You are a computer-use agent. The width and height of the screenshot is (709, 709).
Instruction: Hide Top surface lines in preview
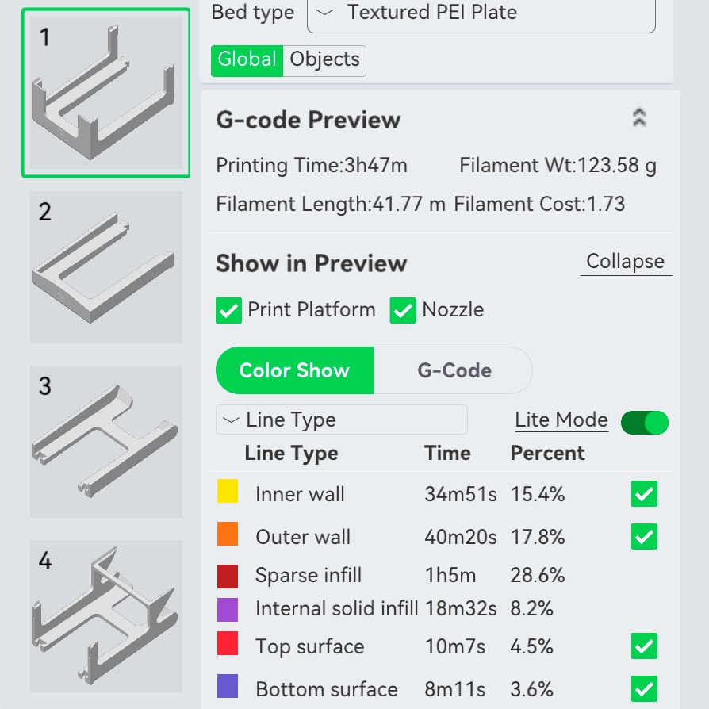pyautogui.click(x=644, y=646)
